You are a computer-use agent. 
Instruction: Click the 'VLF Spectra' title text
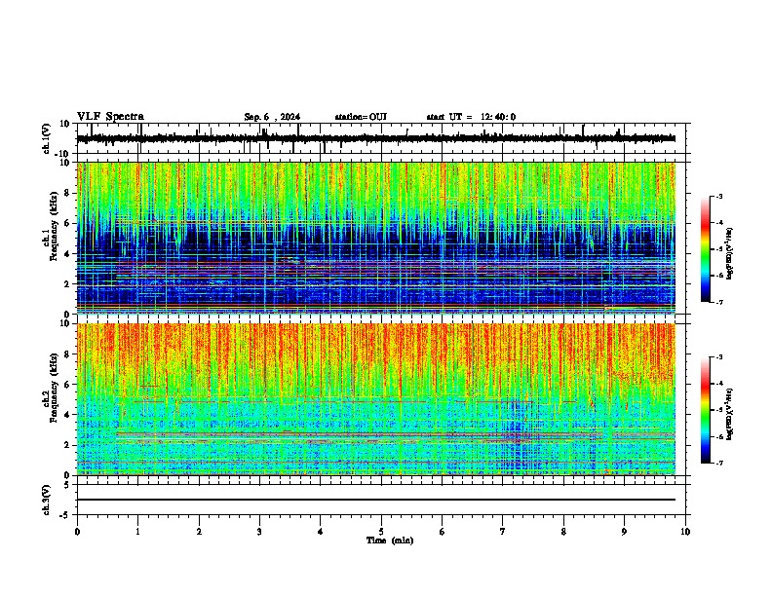[x=110, y=117]
